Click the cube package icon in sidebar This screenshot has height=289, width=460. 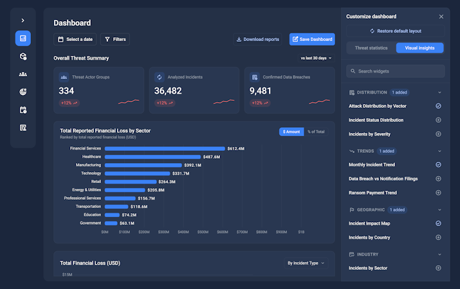[x=23, y=57]
